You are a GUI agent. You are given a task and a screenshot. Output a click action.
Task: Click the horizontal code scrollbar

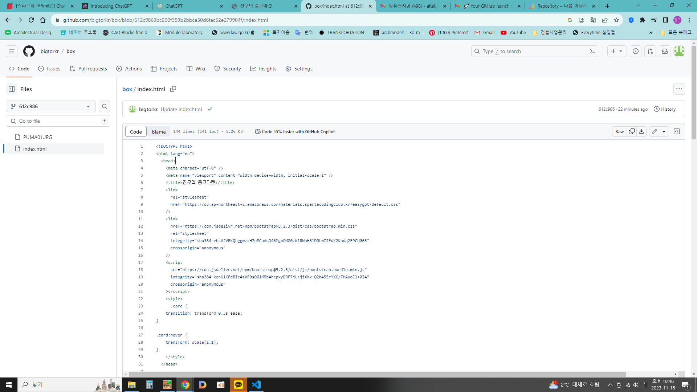tap(378, 374)
